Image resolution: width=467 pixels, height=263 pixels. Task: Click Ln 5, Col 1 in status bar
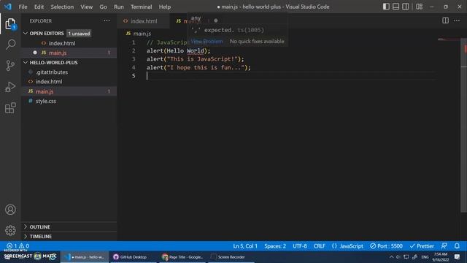(245, 246)
